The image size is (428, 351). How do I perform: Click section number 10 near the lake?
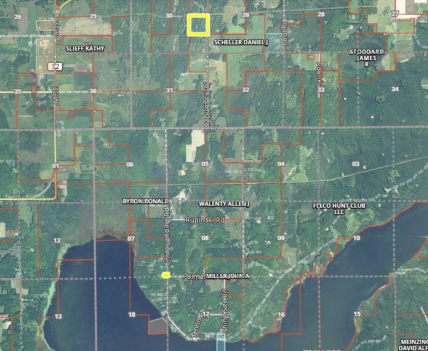click(x=356, y=238)
